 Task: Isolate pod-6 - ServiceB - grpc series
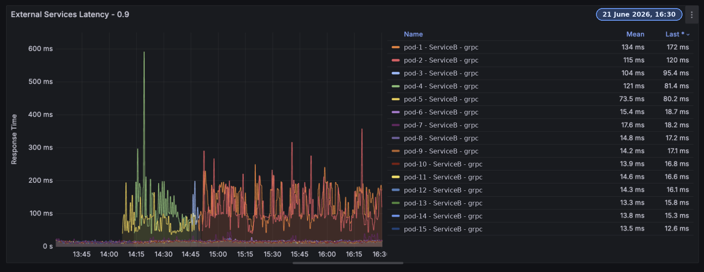[441, 112]
